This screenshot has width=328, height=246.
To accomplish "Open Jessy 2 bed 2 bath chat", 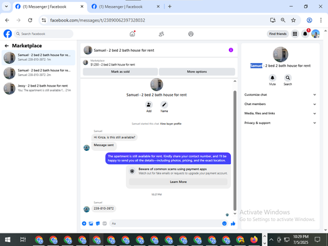I will [x=39, y=88].
